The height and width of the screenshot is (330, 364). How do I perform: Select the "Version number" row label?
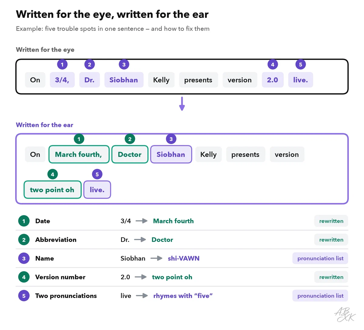(60, 277)
